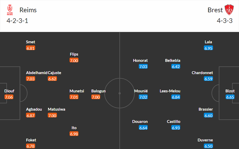Screen dimensions: 239x149
Task: Open the Brest team name link
Action: point(215,10)
